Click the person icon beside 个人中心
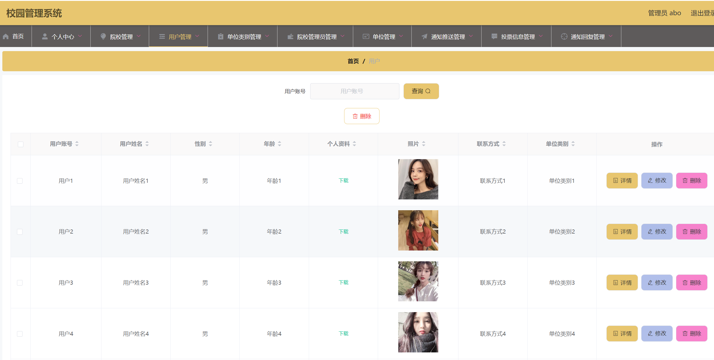This screenshot has height=360, width=714. pos(45,36)
